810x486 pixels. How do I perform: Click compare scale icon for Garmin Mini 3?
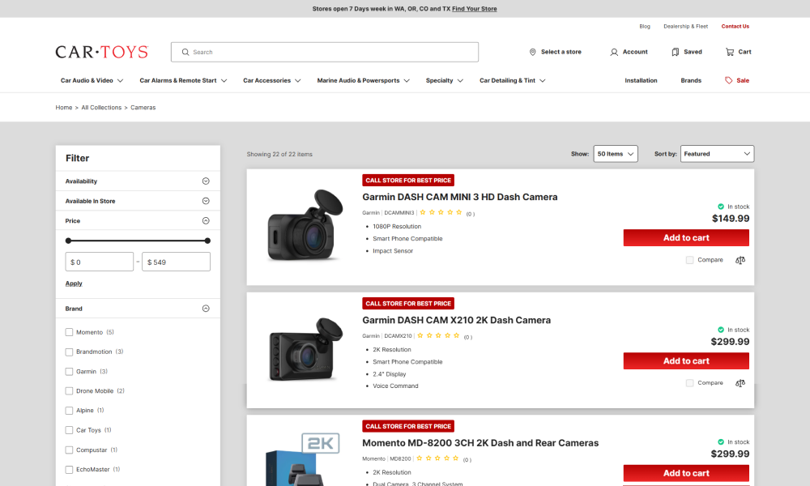[740, 260]
